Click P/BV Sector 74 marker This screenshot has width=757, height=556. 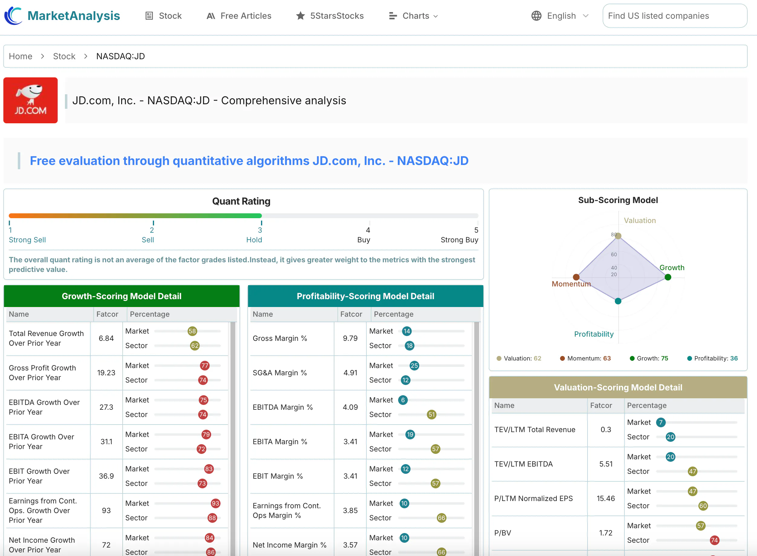pyautogui.click(x=714, y=541)
